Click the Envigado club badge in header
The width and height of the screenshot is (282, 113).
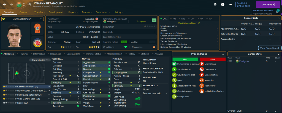20,4
